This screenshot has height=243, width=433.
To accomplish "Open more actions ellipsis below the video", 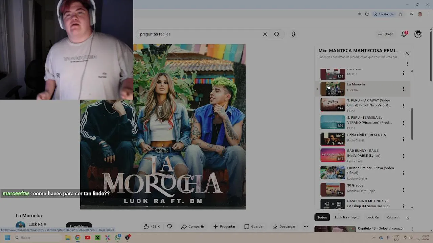I will pyautogui.click(x=306, y=226).
